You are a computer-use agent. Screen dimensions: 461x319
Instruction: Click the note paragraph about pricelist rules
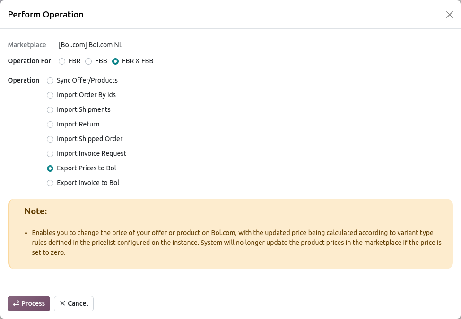tap(236, 243)
